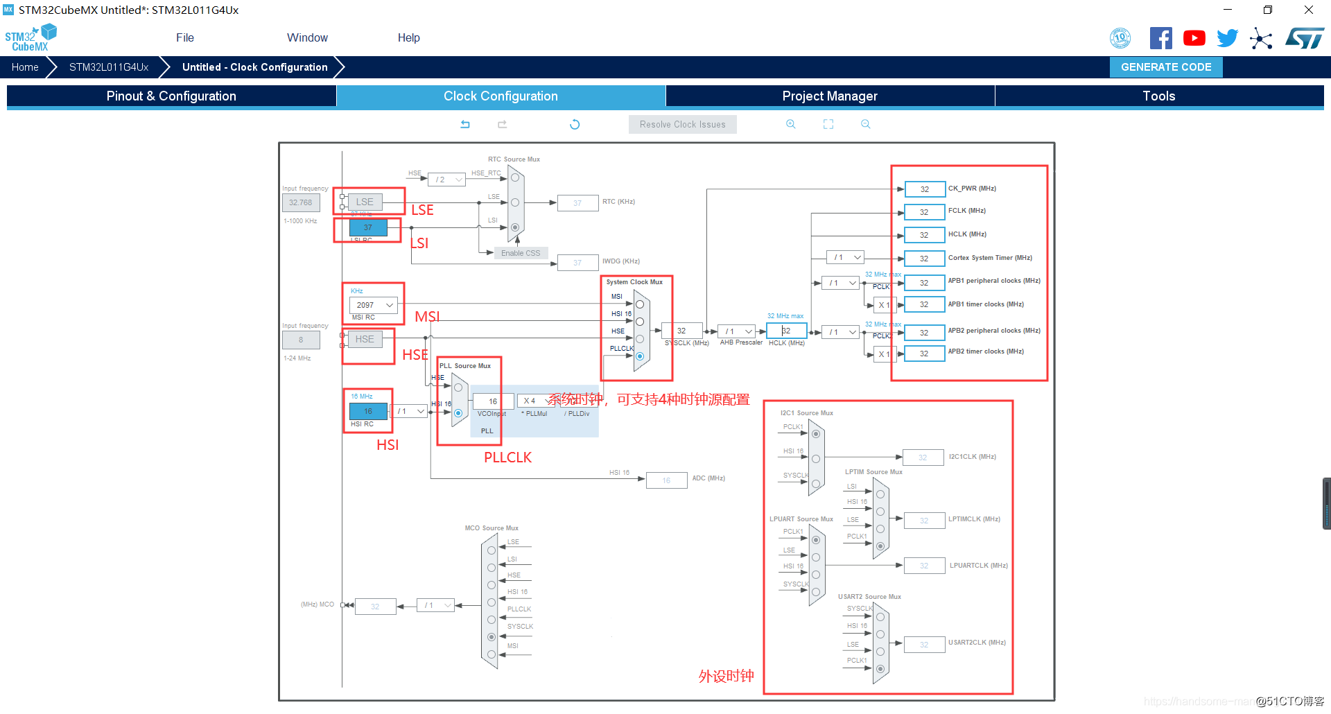
Task: Select HSE_RTC in RTC Source Mux
Action: 515,177
